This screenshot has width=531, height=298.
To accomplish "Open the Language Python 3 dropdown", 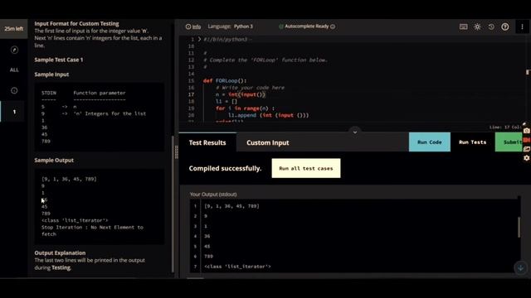I will pyautogui.click(x=231, y=26).
